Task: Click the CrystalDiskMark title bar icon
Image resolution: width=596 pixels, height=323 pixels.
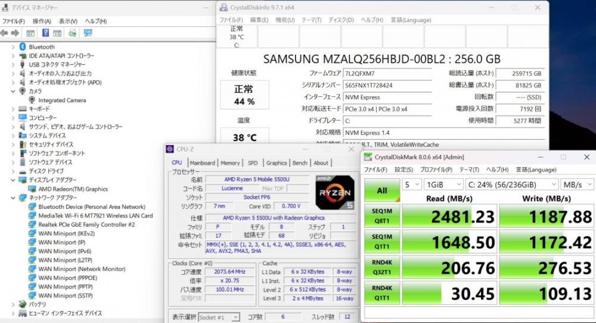Action: 368,157
